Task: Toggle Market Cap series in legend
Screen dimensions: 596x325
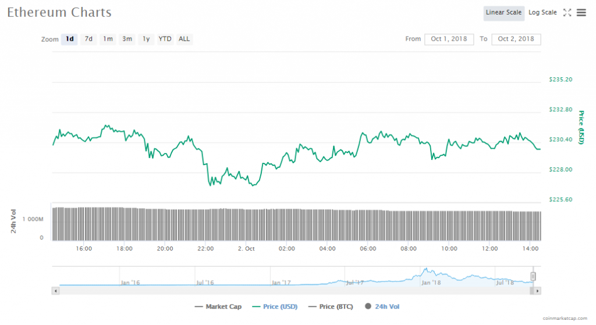Action: 220,306
